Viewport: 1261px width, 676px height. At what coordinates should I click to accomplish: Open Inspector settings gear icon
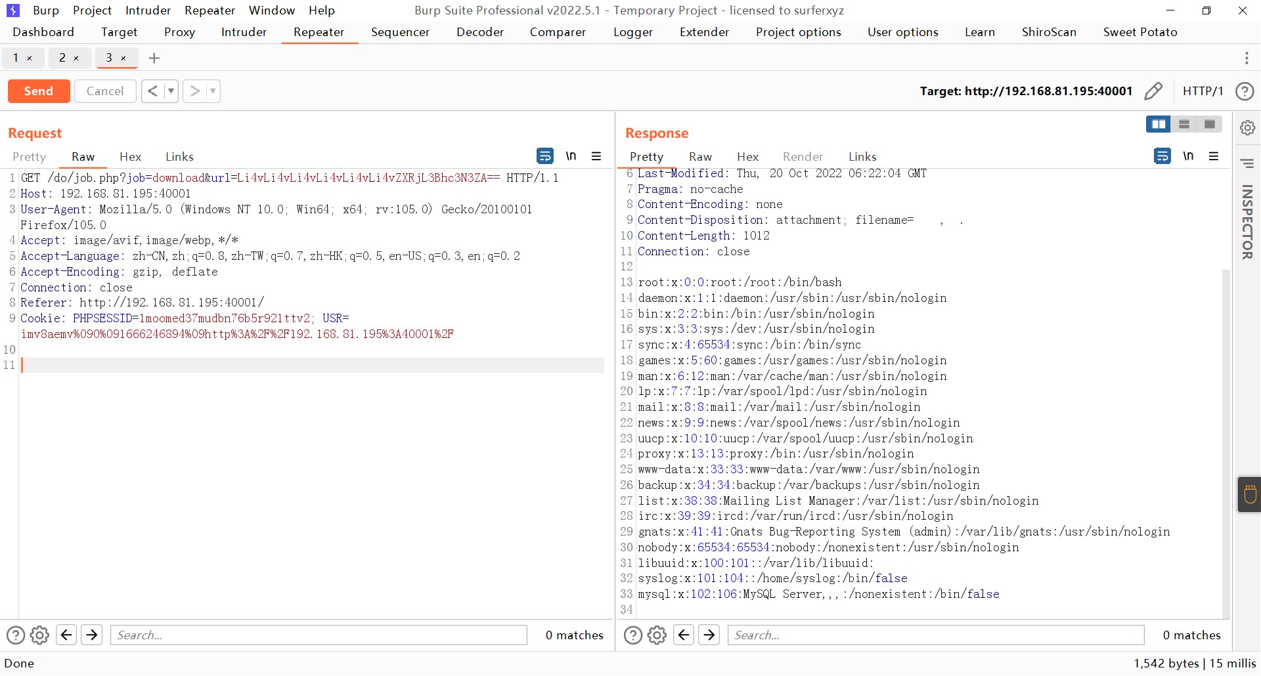coord(1247,127)
